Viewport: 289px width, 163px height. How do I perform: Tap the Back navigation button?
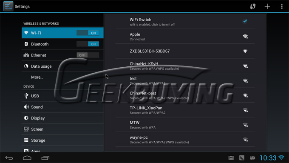click(9, 158)
